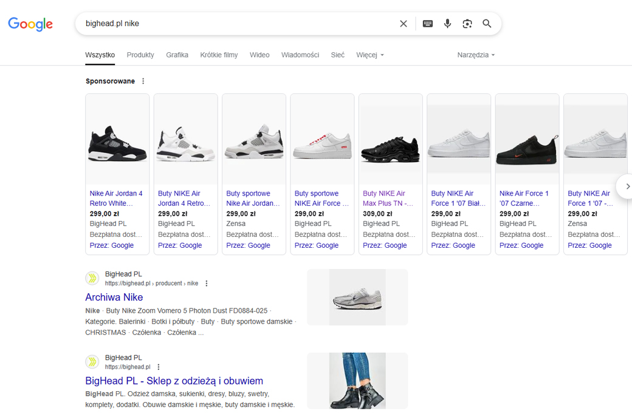Switch to the Produkty tab

(x=140, y=55)
